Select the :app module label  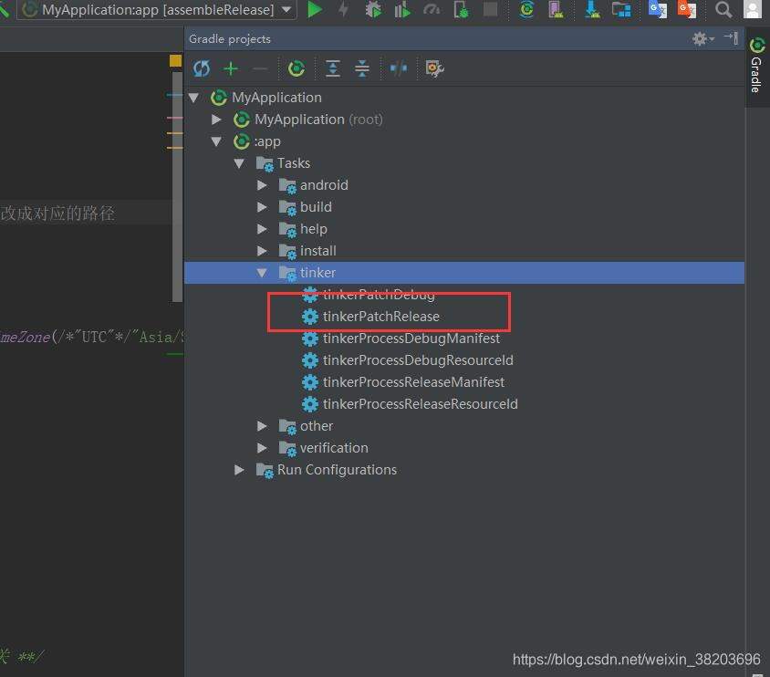coord(267,141)
